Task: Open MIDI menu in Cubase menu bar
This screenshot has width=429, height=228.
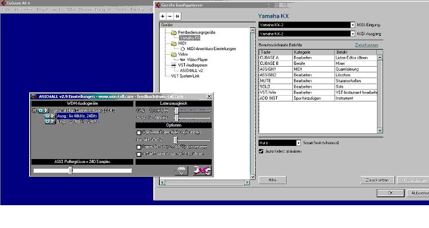Action: (x=70, y=10)
